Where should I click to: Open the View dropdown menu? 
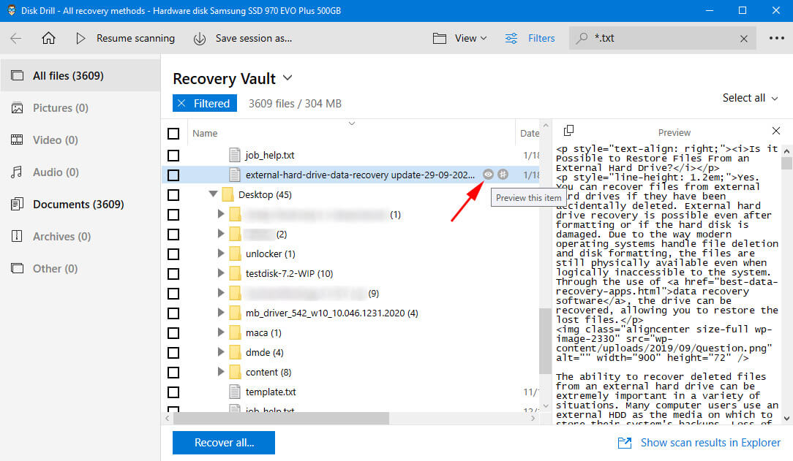click(x=470, y=39)
